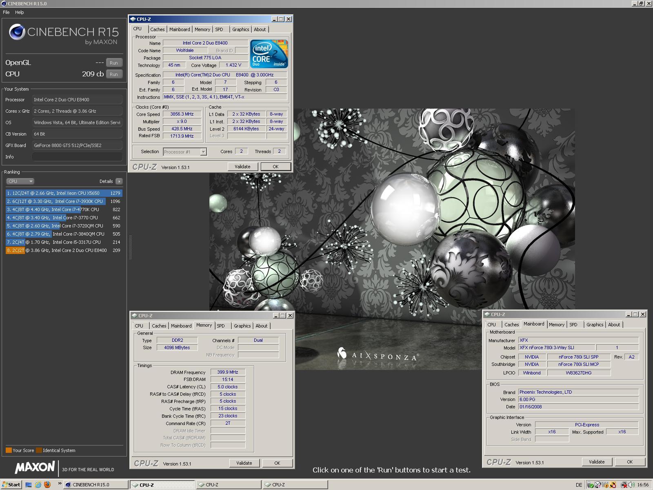Click the network connection tray icon
Viewport: 653px width, 490px height.
624,485
